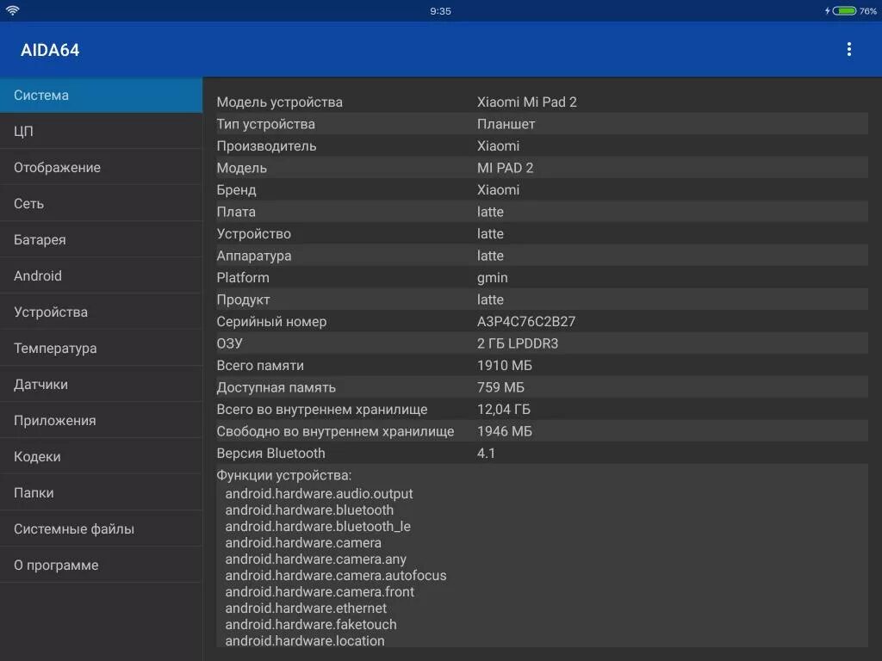
Task: View the Кодеки section
Action: click(x=102, y=456)
